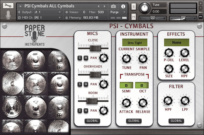Open the Drm Tight sample selector
The width and height of the screenshot is (204, 135).
pyautogui.click(x=134, y=42)
